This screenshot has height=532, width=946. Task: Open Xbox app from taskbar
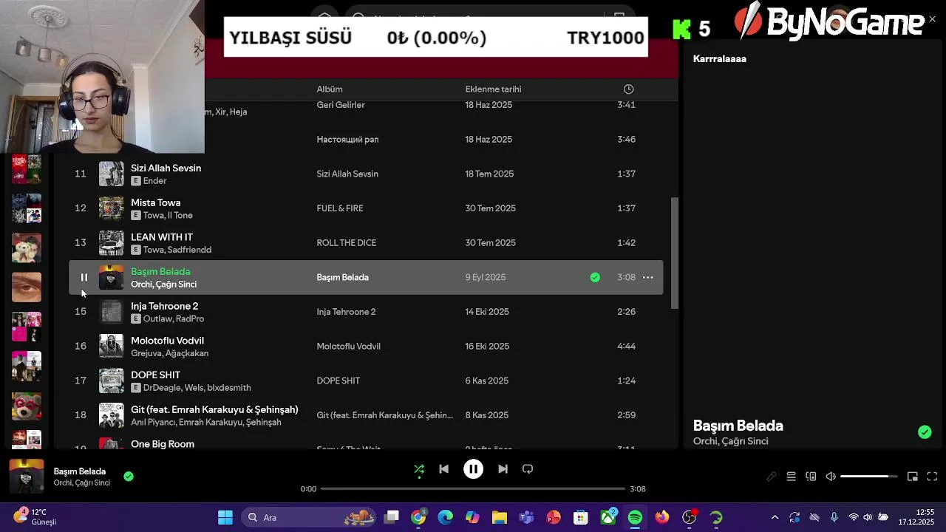(x=608, y=517)
